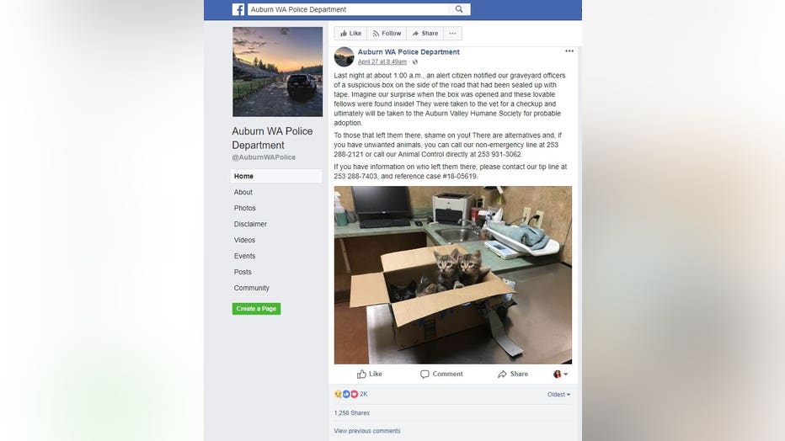Click the Create a Page button
The image size is (785, 441).
pos(256,309)
